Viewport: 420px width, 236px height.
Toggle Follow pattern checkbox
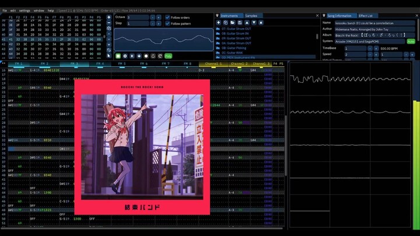pos(167,23)
